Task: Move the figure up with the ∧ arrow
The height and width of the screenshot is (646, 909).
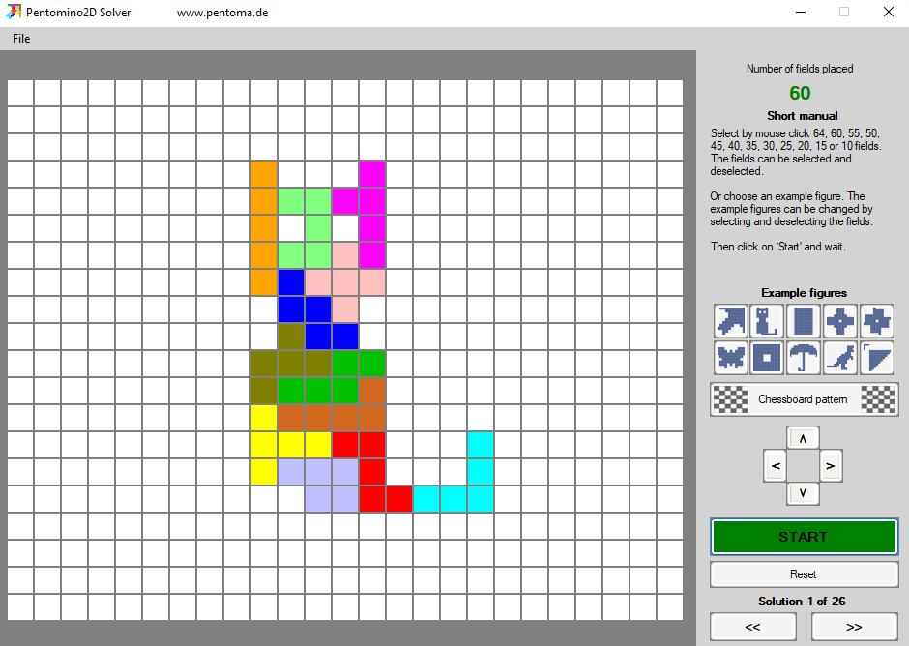Action: pyautogui.click(x=803, y=438)
